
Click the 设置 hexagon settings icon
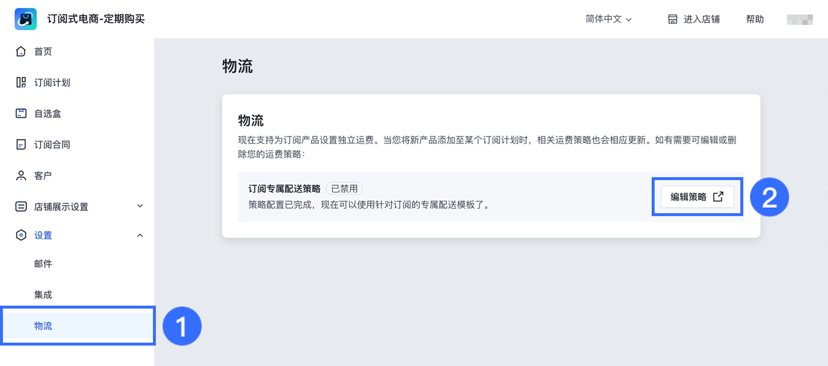point(20,235)
